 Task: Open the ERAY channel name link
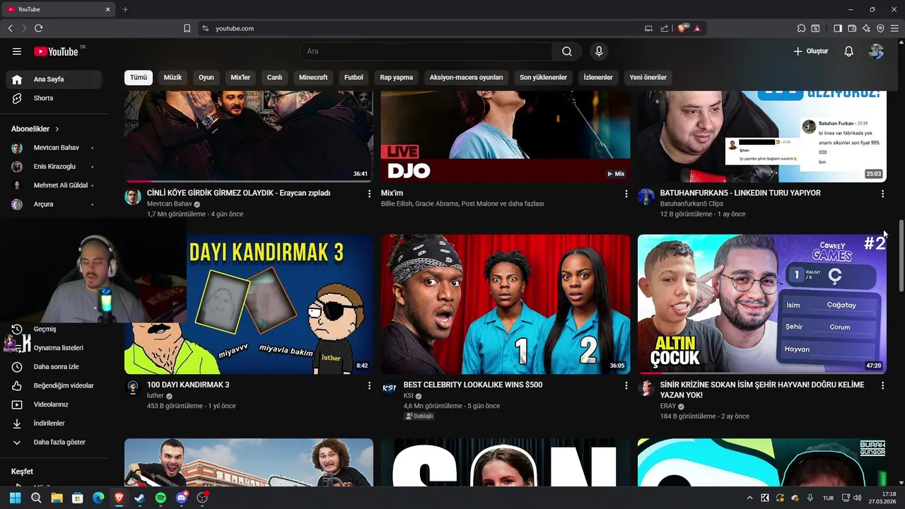pyautogui.click(x=668, y=406)
